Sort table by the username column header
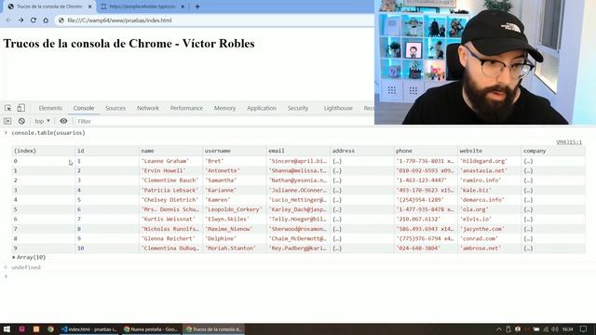596x335 pixels. pyautogui.click(x=235, y=151)
